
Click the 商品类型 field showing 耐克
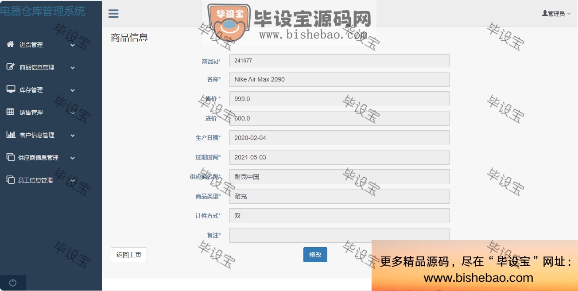pos(339,196)
